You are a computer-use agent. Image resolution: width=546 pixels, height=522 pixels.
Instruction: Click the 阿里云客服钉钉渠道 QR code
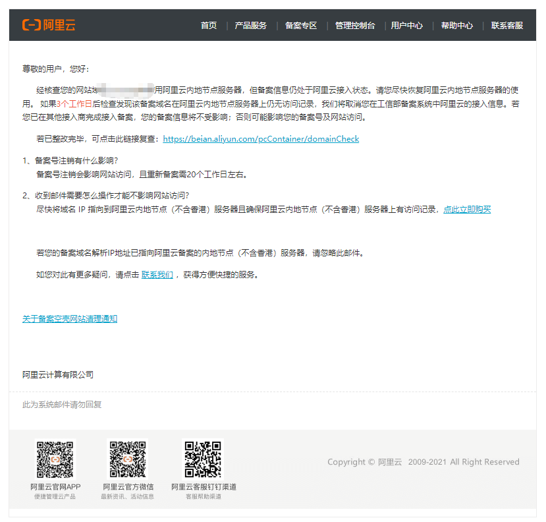pyautogui.click(x=203, y=459)
